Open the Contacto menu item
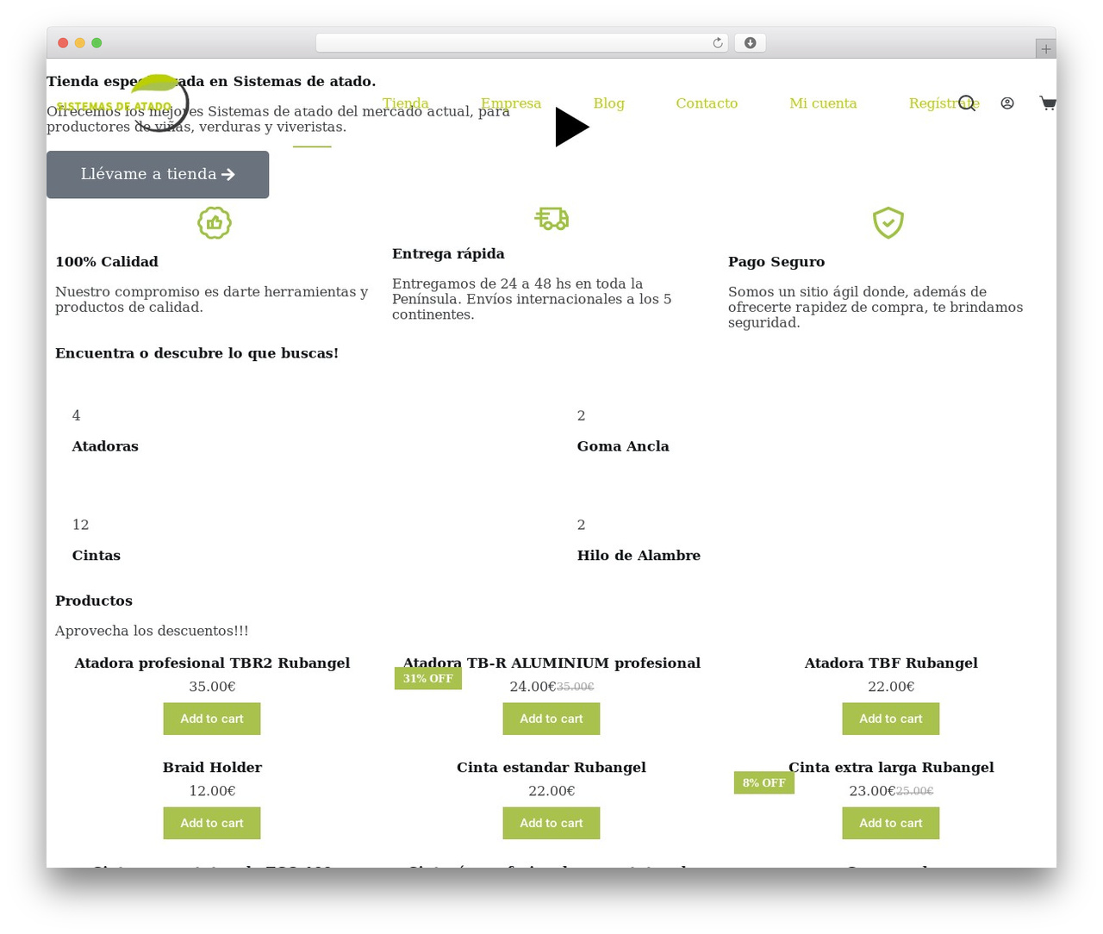This screenshot has width=1103, height=934. [707, 103]
